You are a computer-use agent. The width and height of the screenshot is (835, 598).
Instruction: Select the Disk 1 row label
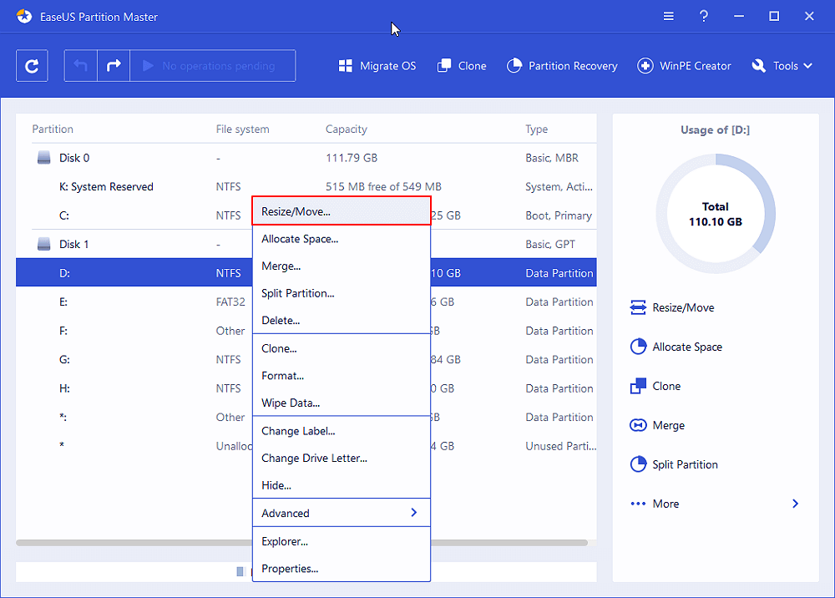point(74,244)
